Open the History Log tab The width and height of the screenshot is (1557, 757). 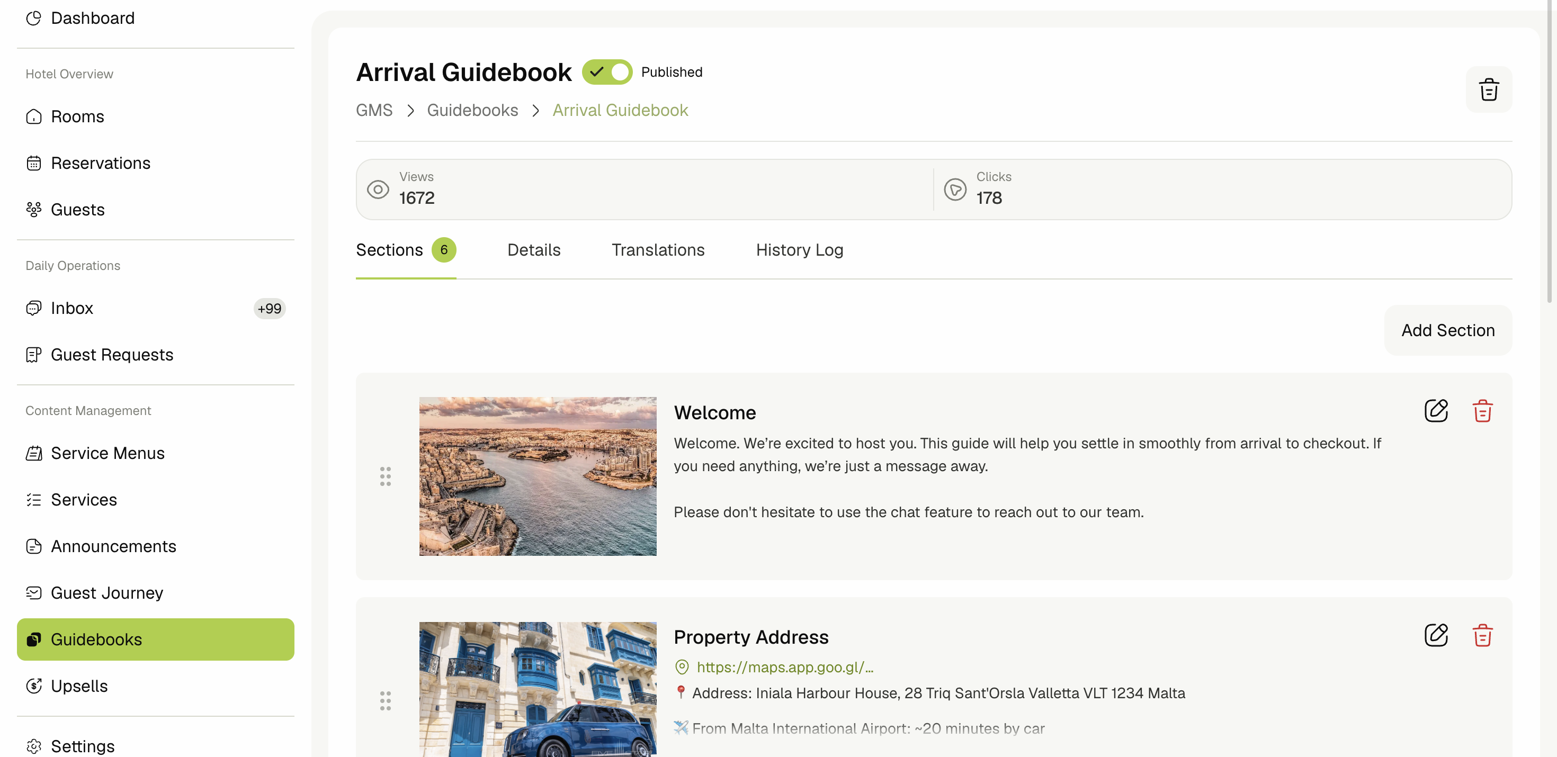799,250
